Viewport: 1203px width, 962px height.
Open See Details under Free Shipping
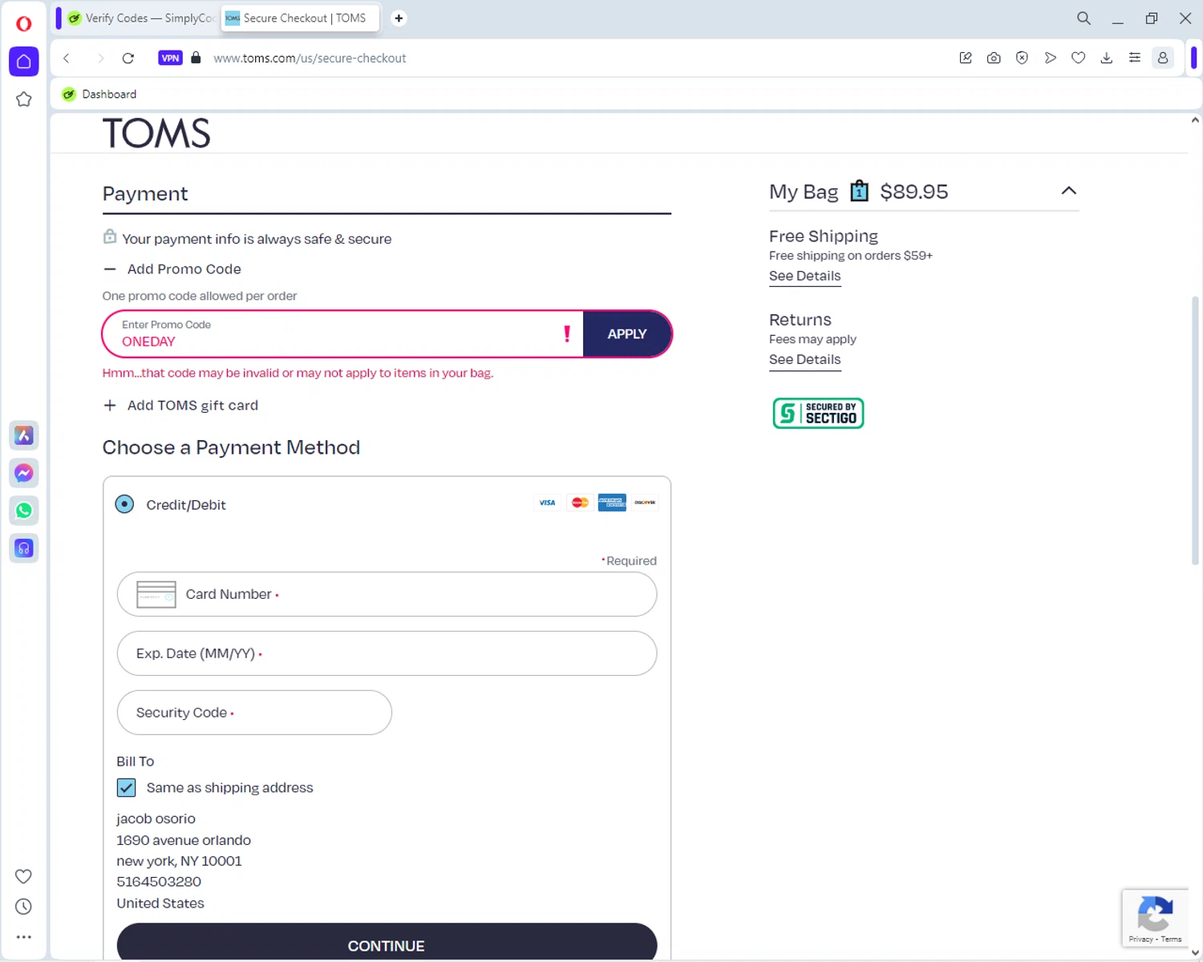point(804,276)
